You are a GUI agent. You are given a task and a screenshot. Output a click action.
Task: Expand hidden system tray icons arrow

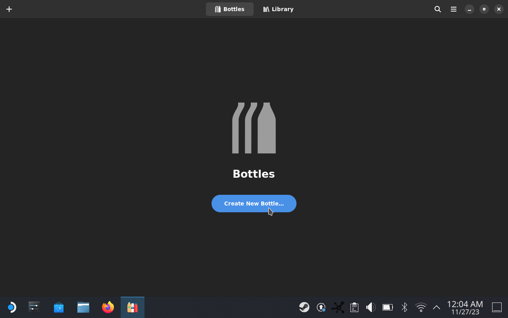pos(437,307)
